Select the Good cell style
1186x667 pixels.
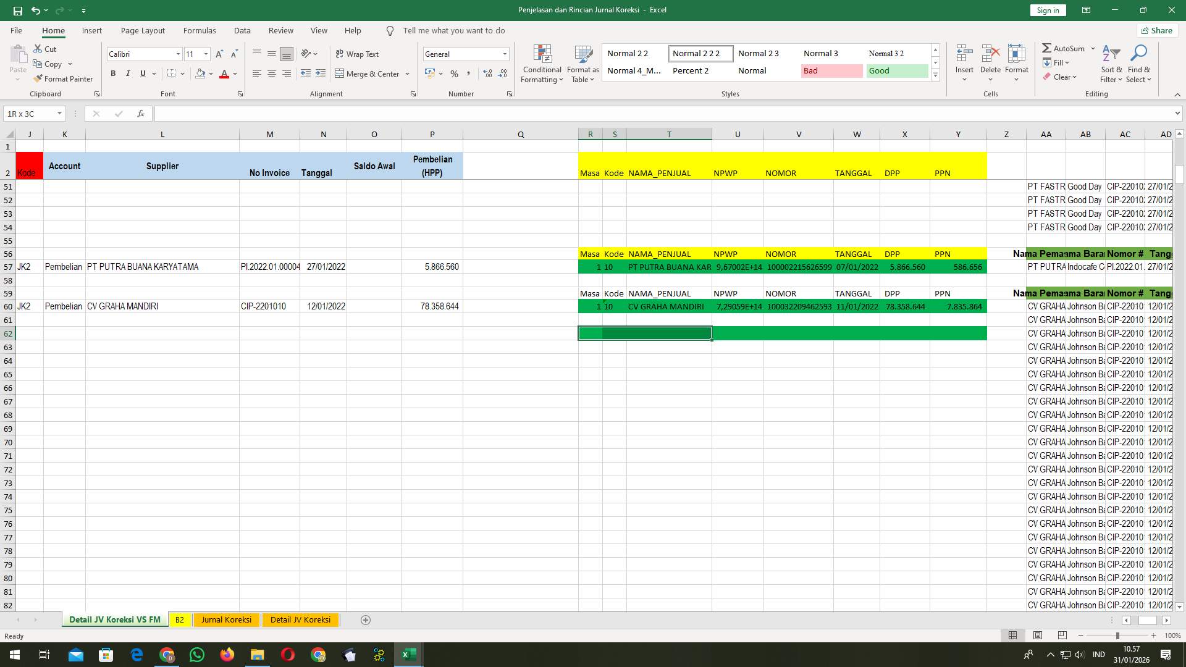pyautogui.click(x=896, y=70)
